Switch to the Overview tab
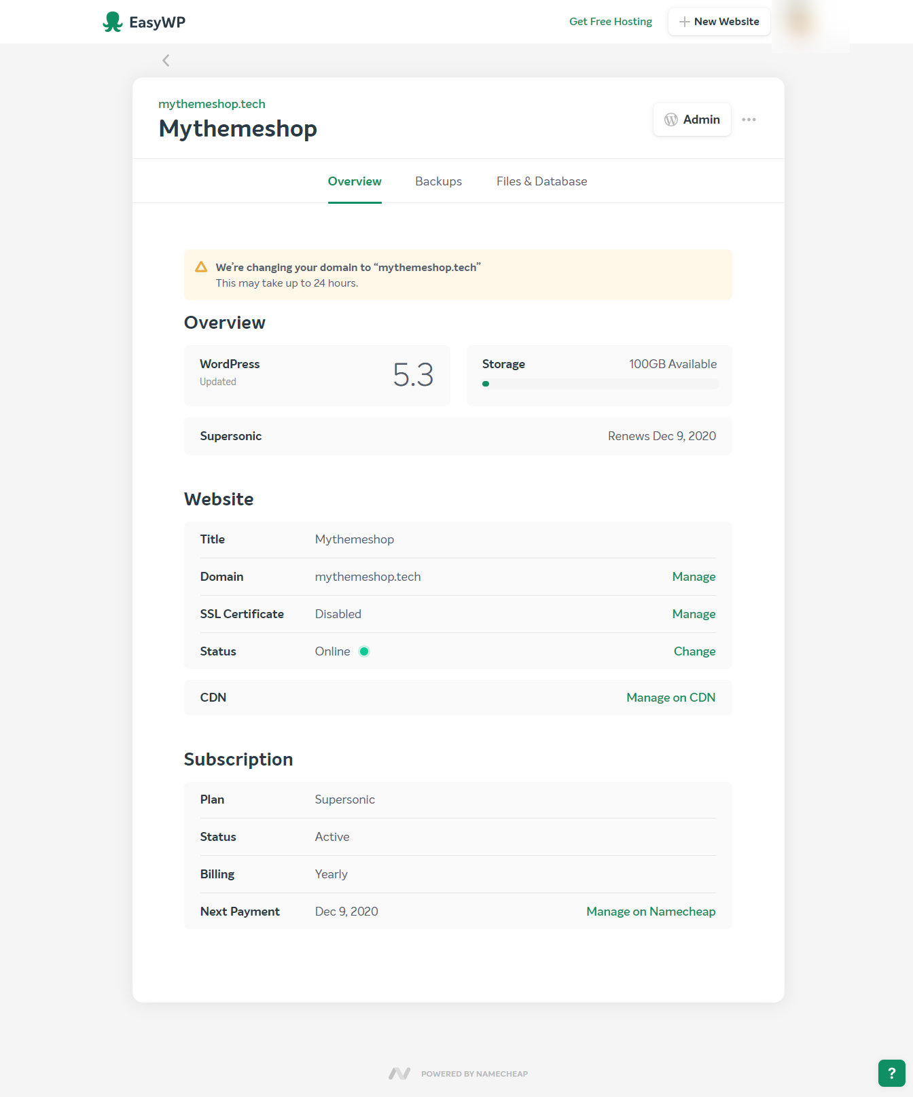Image resolution: width=913 pixels, height=1097 pixels. (355, 181)
